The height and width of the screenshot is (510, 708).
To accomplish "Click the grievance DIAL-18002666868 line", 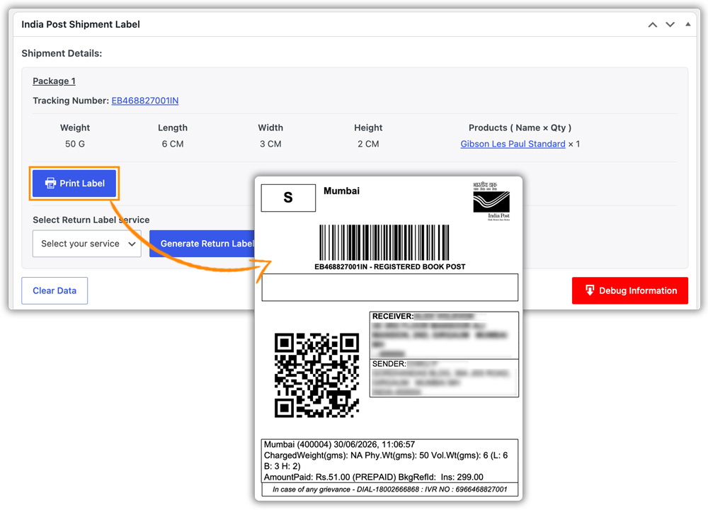I will pos(389,489).
